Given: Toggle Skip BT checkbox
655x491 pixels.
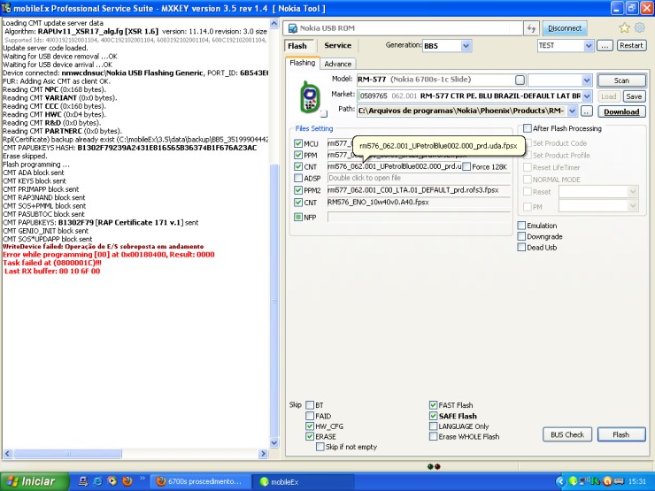Looking at the screenshot, I should [310, 405].
